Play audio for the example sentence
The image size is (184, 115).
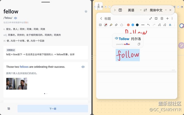click(x=83, y=67)
